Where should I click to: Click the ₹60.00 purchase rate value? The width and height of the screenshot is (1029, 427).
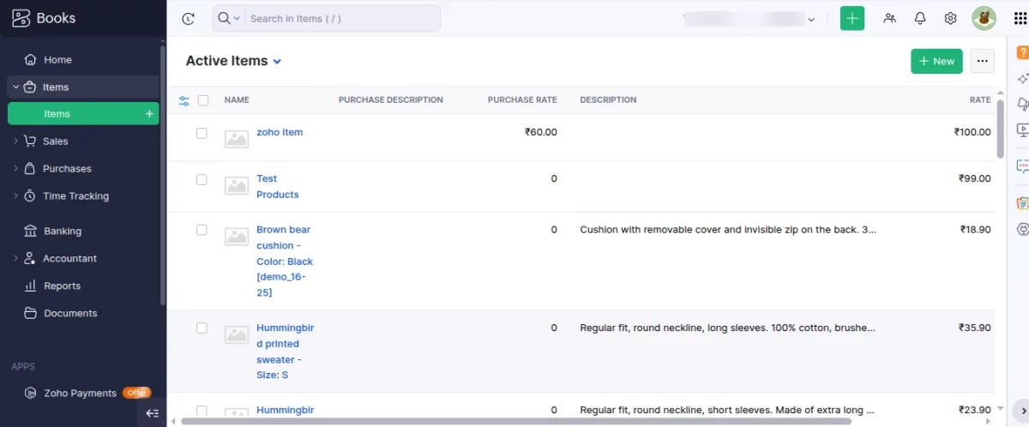(541, 132)
